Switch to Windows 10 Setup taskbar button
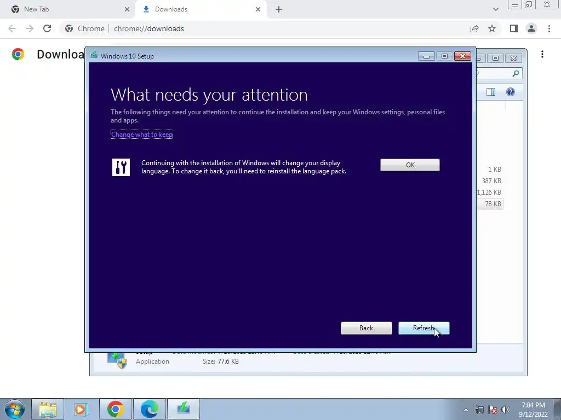 pos(183,409)
